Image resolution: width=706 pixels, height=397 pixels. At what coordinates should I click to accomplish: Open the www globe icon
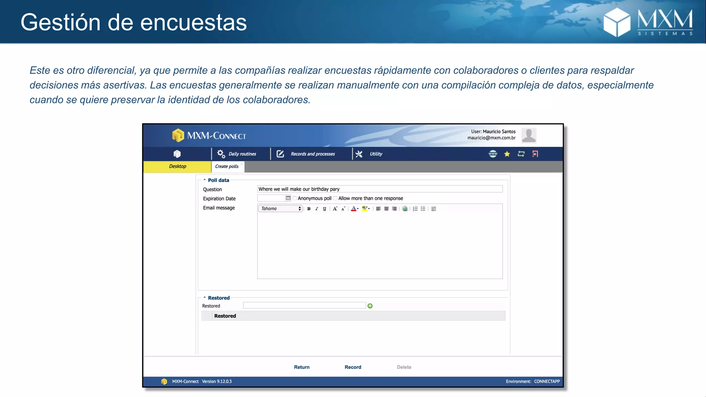pos(493,154)
